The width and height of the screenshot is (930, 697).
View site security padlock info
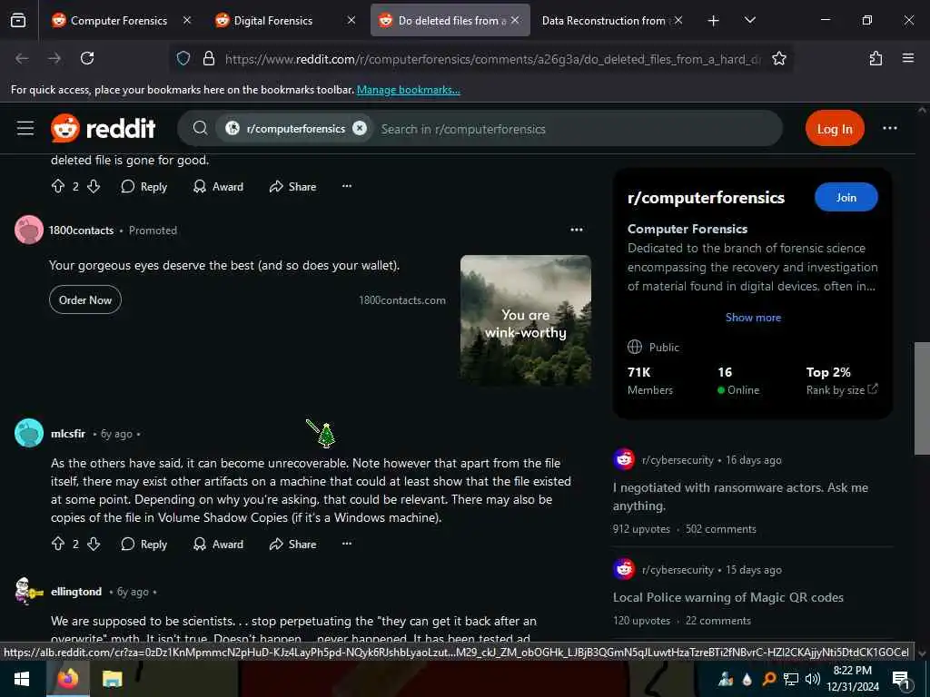208,58
